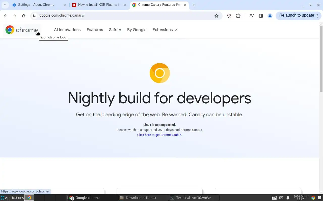This screenshot has height=201, width=323.
Task: Open Features nav item
Action: tap(95, 30)
